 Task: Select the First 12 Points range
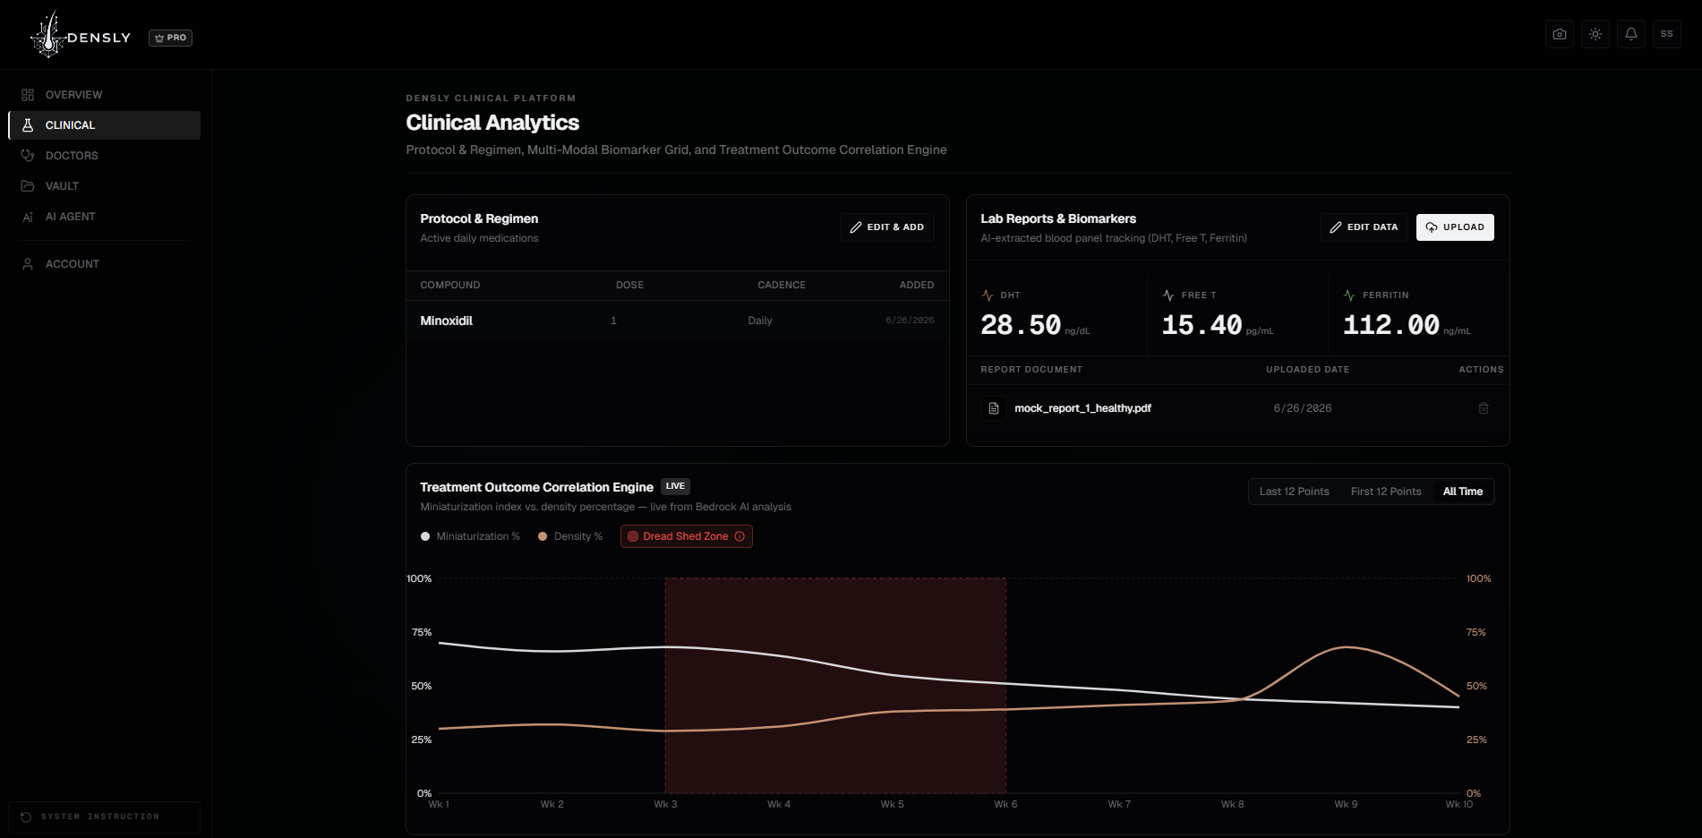(x=1386, y=492)
